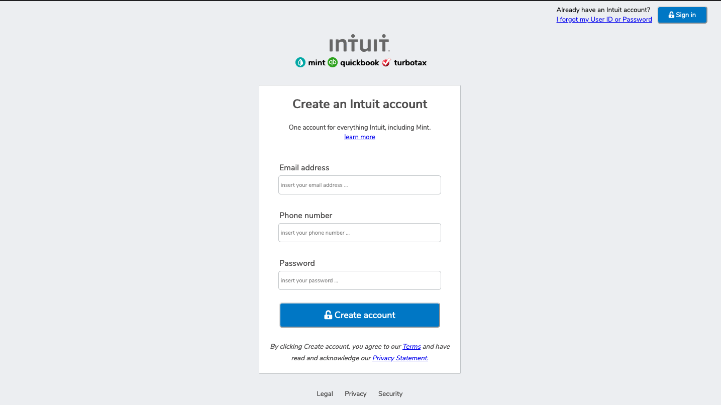The height and width of the screenshot is (405, 721).
Task: Open the Terms link
Action: point(411,346)
